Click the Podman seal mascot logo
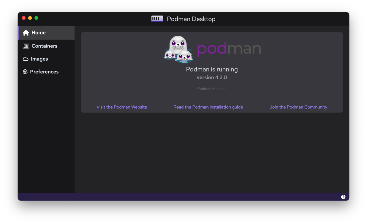Viewport: 367px width, 224px height. click(178, 49)
